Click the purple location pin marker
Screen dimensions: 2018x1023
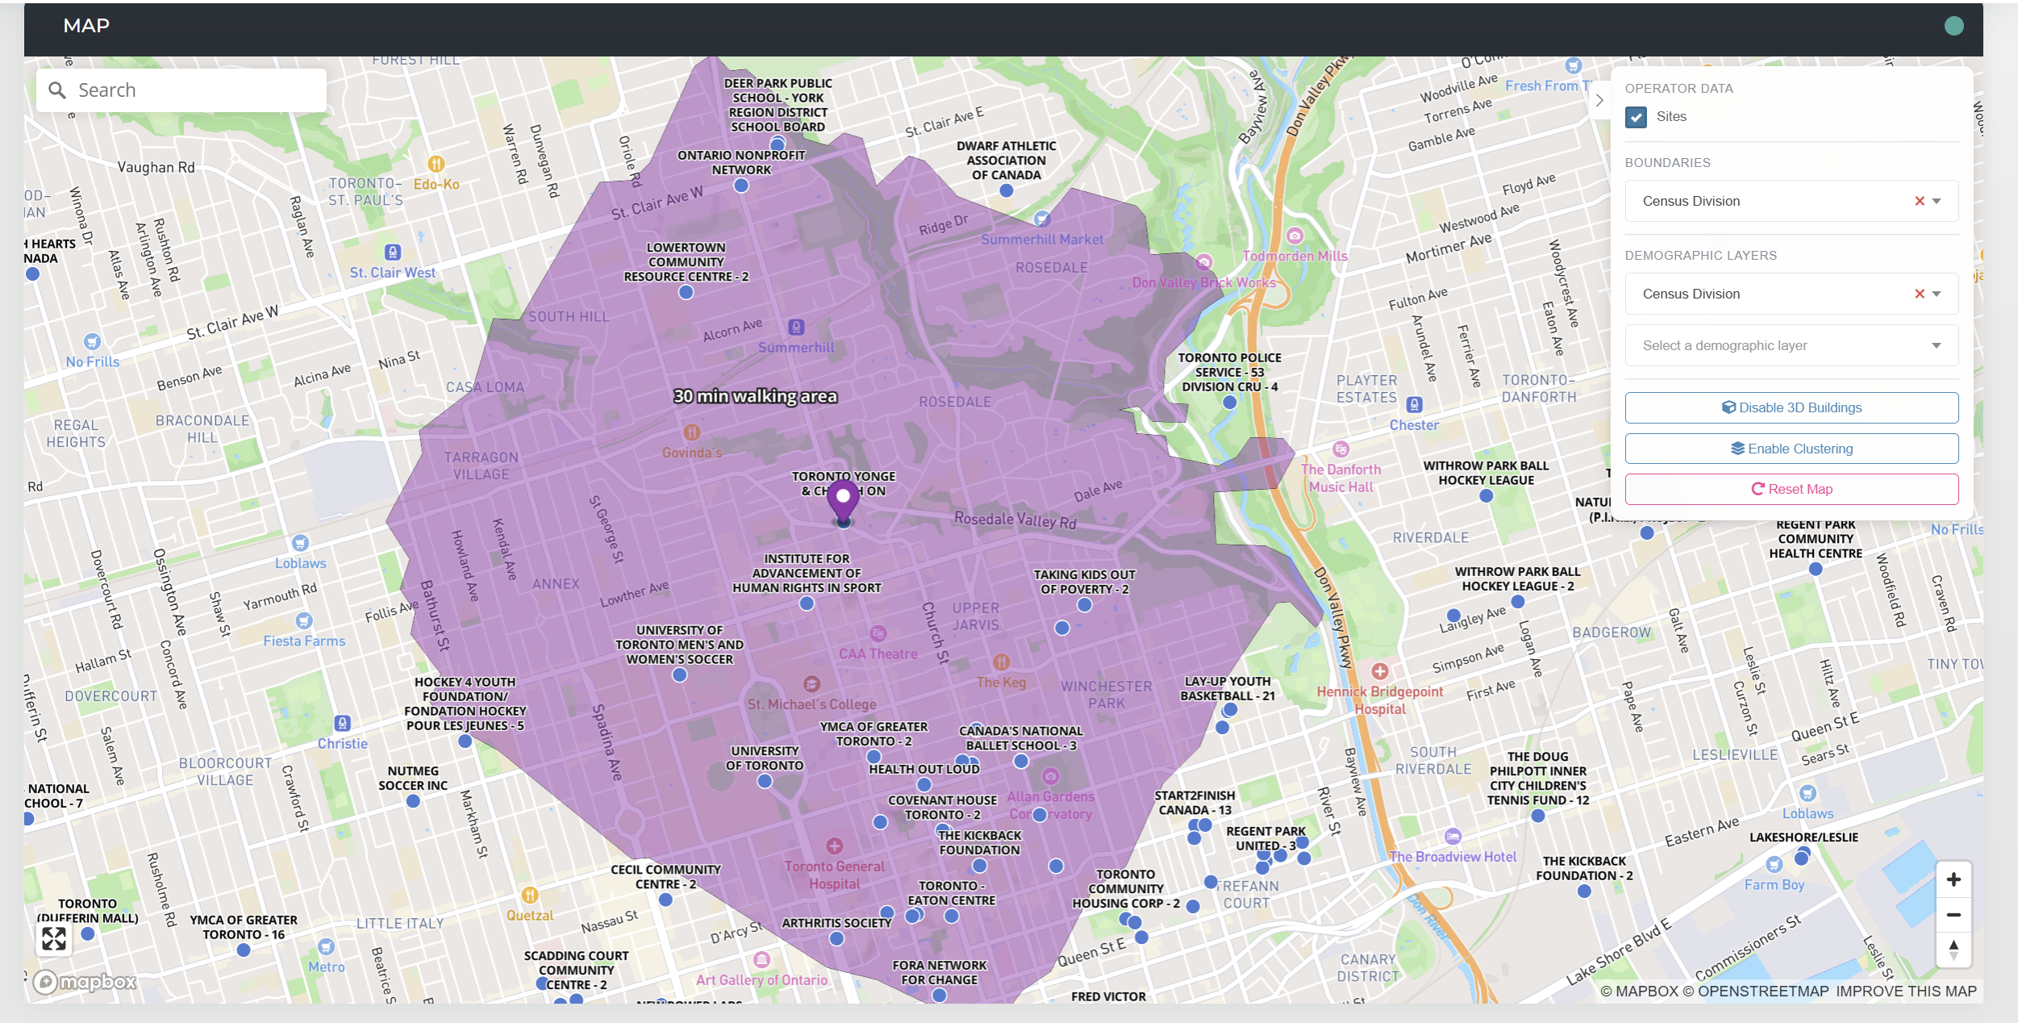843,501
